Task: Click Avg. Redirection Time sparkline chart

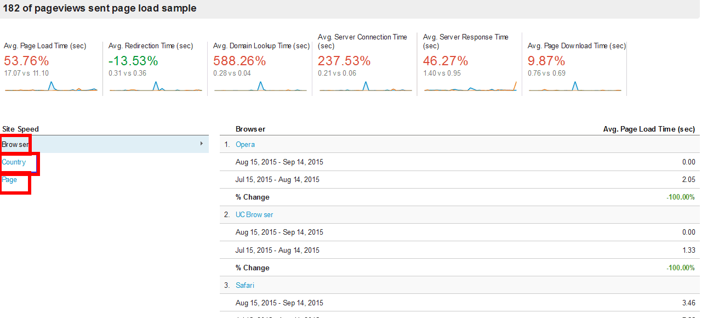Action: (x=156, y=87)
